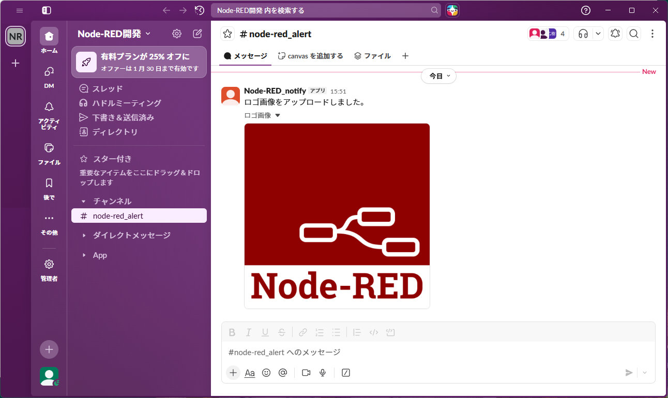
Task: Open the Node-RED logo image
Action: tap(337, 216)
